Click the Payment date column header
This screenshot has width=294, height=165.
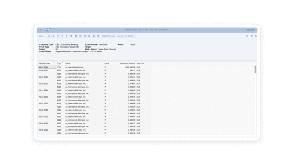tap(45, 63)
